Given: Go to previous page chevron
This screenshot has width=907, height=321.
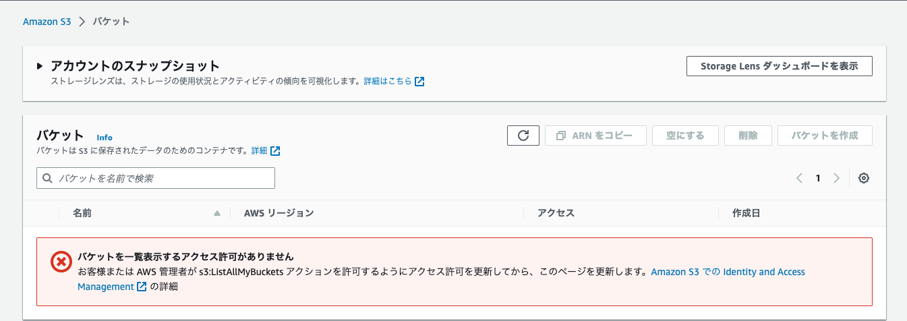Looking at the screenshot, I should point(799,178).
